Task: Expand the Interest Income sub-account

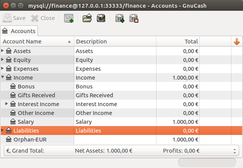Action: pyautogui.click(x=7, y=103)
